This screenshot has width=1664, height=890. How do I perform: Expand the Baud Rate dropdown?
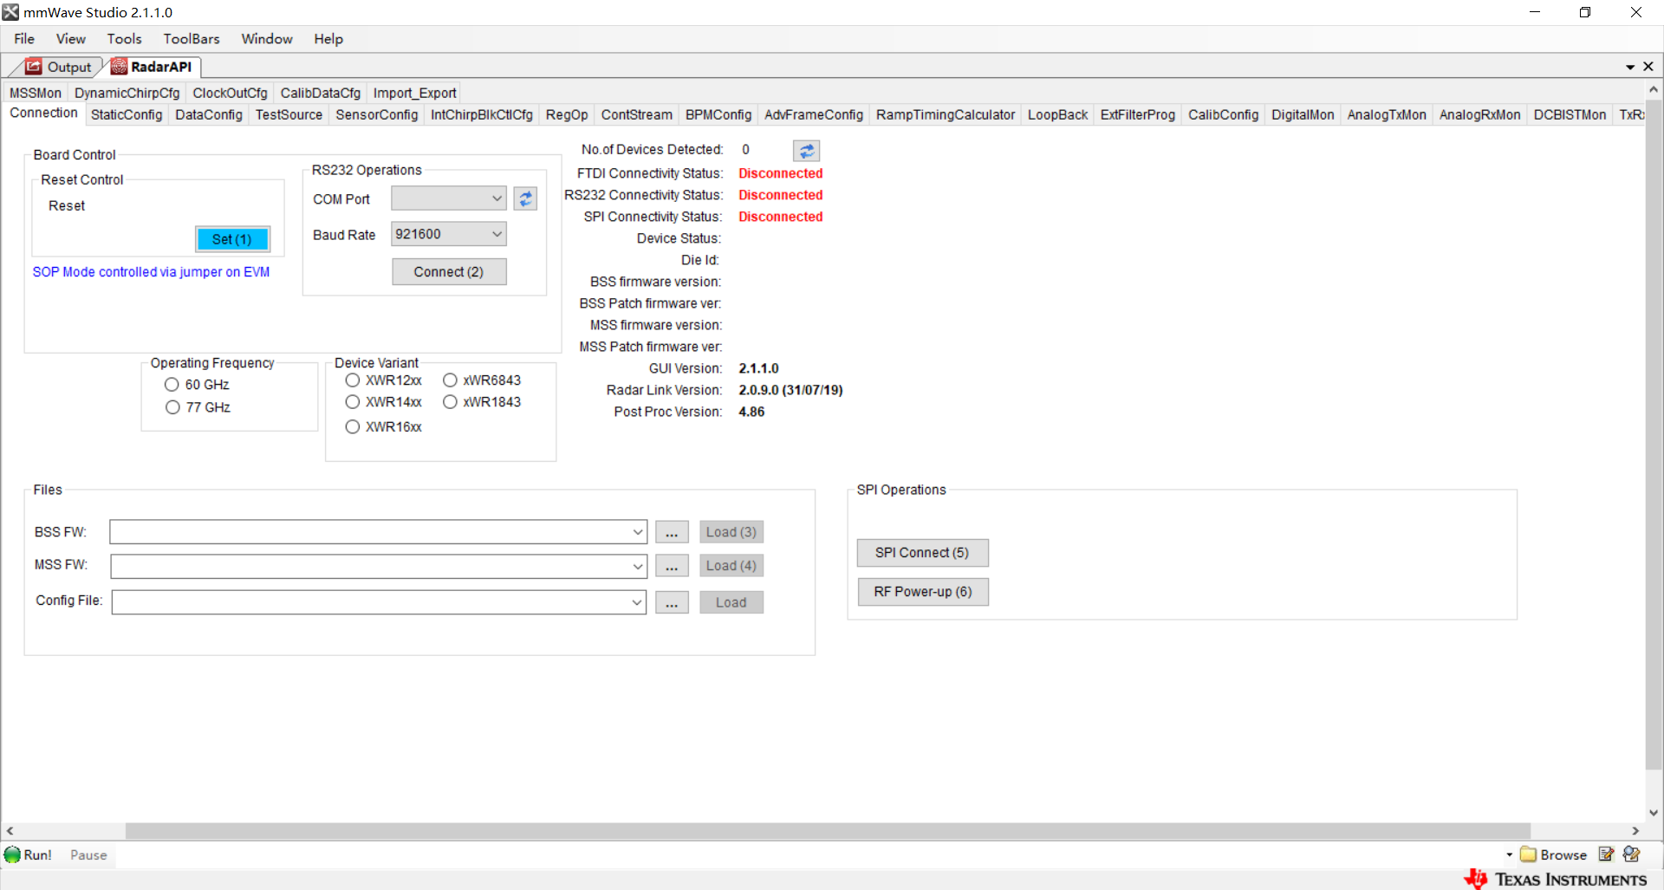pyautogui.click(x=497, y=234)
